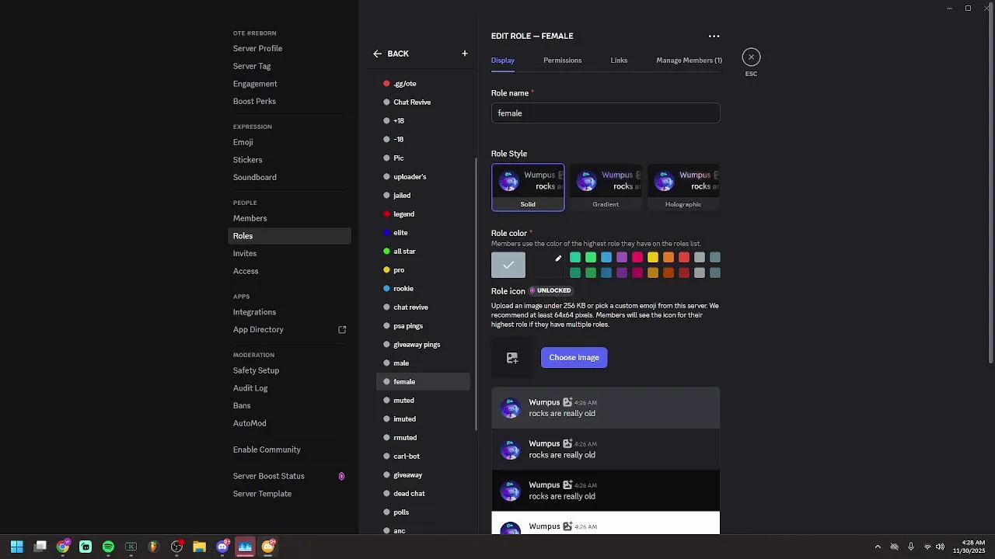Image resolution: width=995 pixels, height=559 pixels.
Task: Select the Holographic role style
Action: (x=683, y=187)
